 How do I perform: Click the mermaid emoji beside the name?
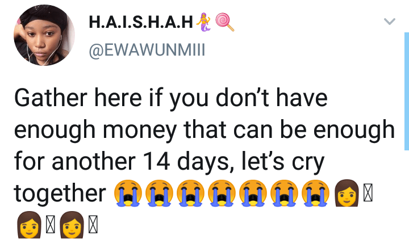coord(203,22)
